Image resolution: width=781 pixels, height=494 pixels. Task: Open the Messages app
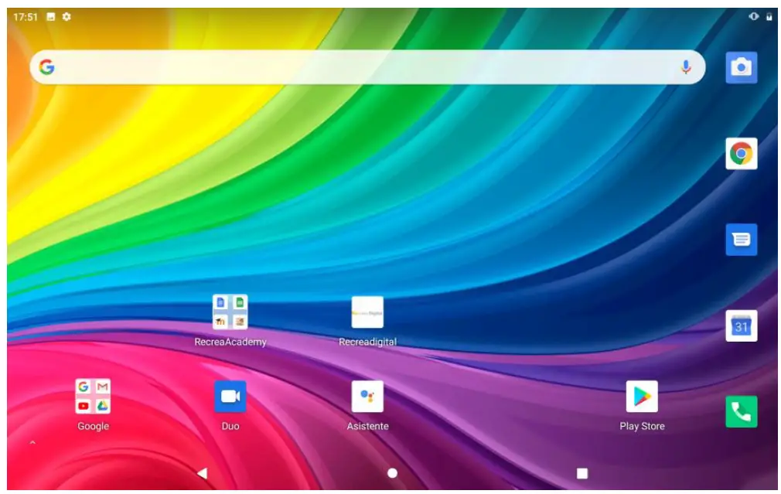pos(741,240)
